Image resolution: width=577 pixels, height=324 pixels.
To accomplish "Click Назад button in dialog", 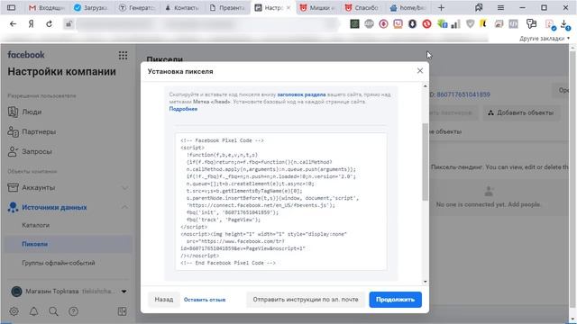I will point(164,300).
